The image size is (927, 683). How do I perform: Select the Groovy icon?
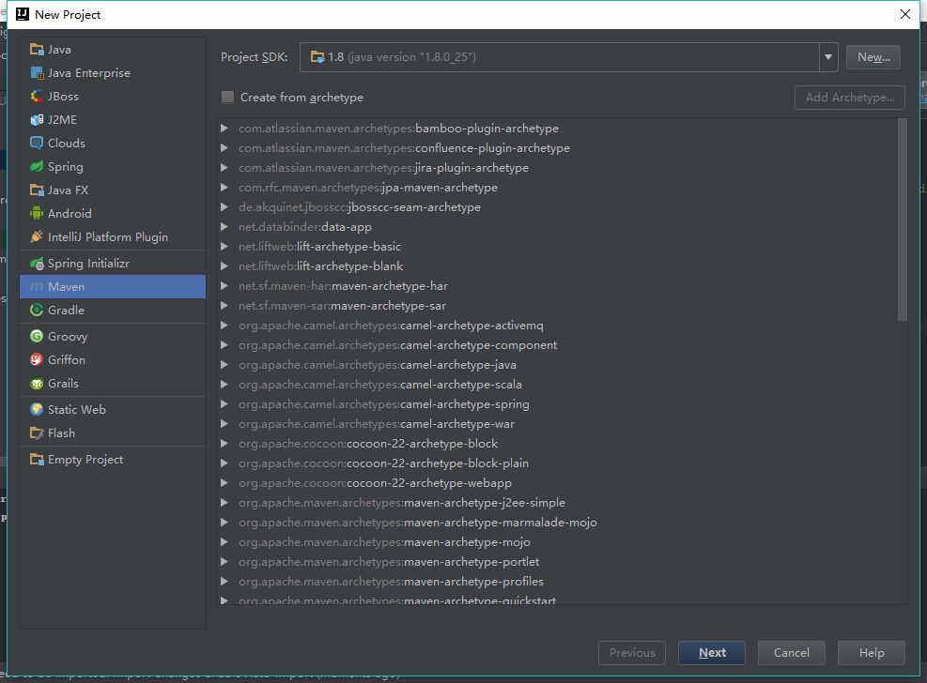point(37,337)
